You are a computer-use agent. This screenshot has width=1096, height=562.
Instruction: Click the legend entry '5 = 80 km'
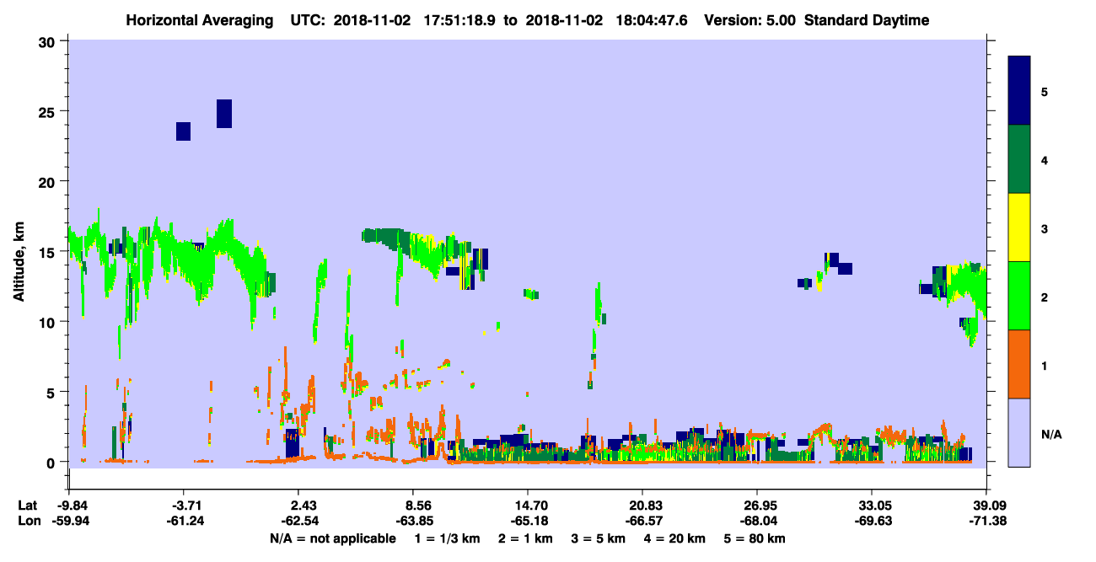pyautogui.click(x=756, y=538)
